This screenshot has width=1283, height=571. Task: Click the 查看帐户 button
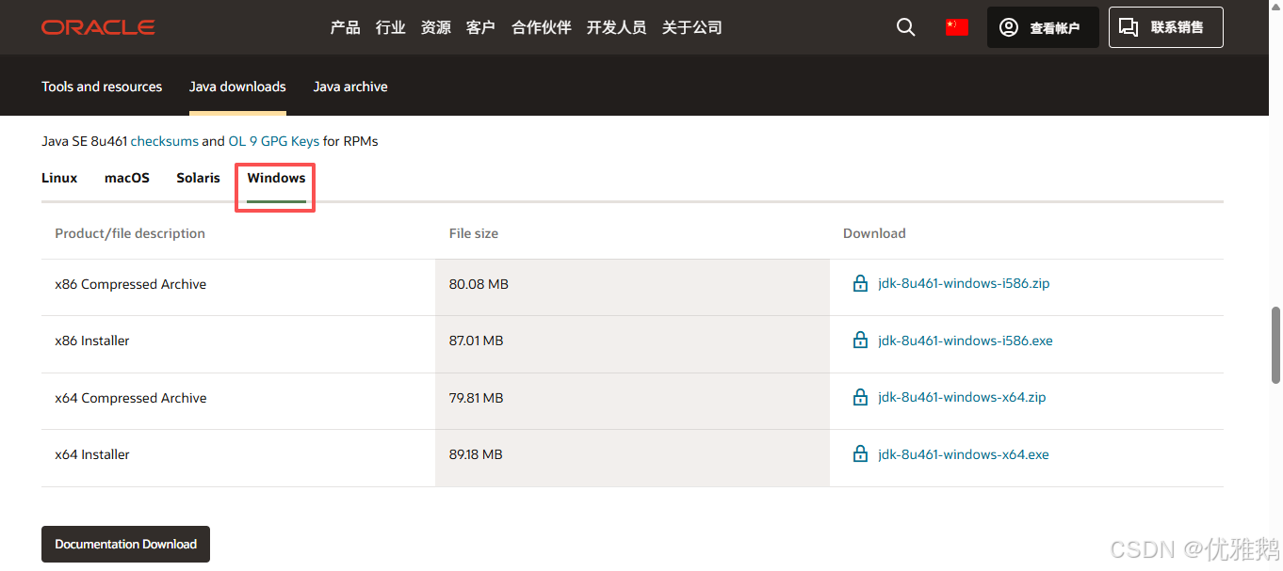[x=1043, y=27]
